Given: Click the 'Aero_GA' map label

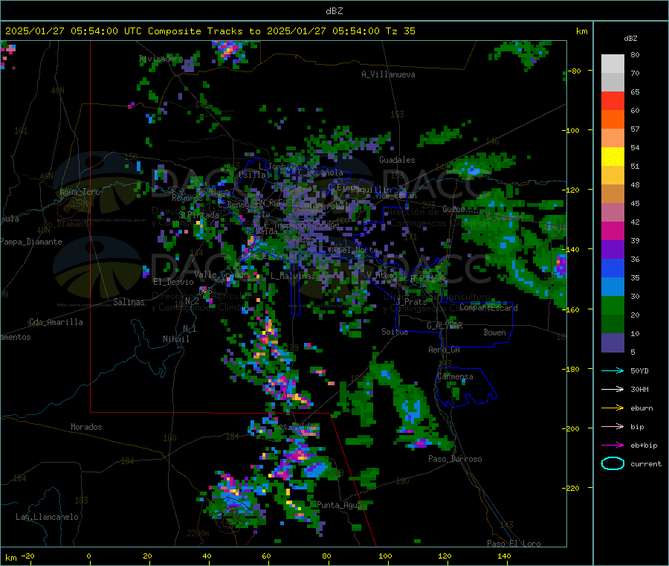Looking at the screenshot, I should [445, 350].
